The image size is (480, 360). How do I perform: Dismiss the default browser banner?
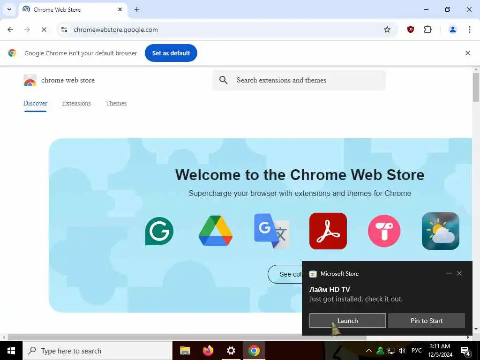pyautogui.click(x=468, y=53)
